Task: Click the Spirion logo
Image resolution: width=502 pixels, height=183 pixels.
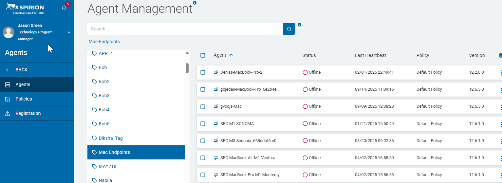Action: [x=25, y=8]
